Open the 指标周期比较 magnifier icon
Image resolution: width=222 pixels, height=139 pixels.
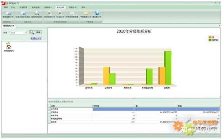pos(37,14)
